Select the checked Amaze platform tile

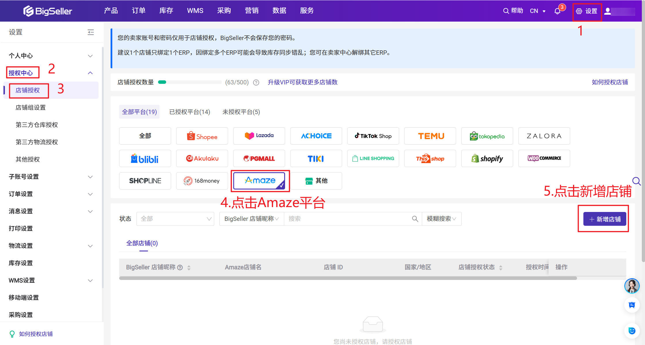259,181
